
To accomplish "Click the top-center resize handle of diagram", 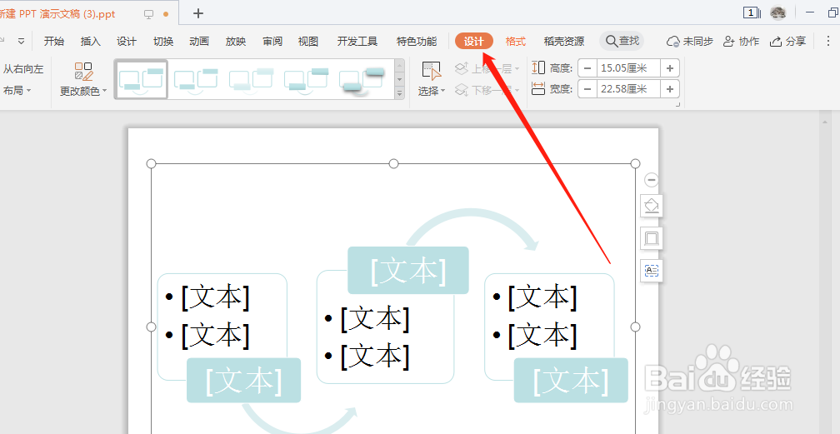I will [x=393, y=163].
